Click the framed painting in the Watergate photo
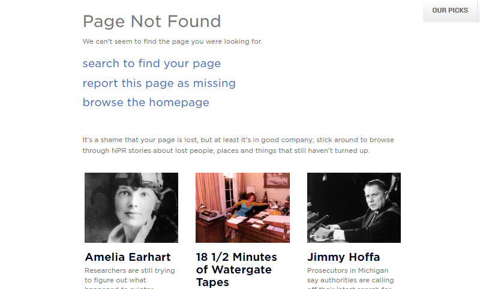This screenshot has width=480, height=289. [277, 180]
